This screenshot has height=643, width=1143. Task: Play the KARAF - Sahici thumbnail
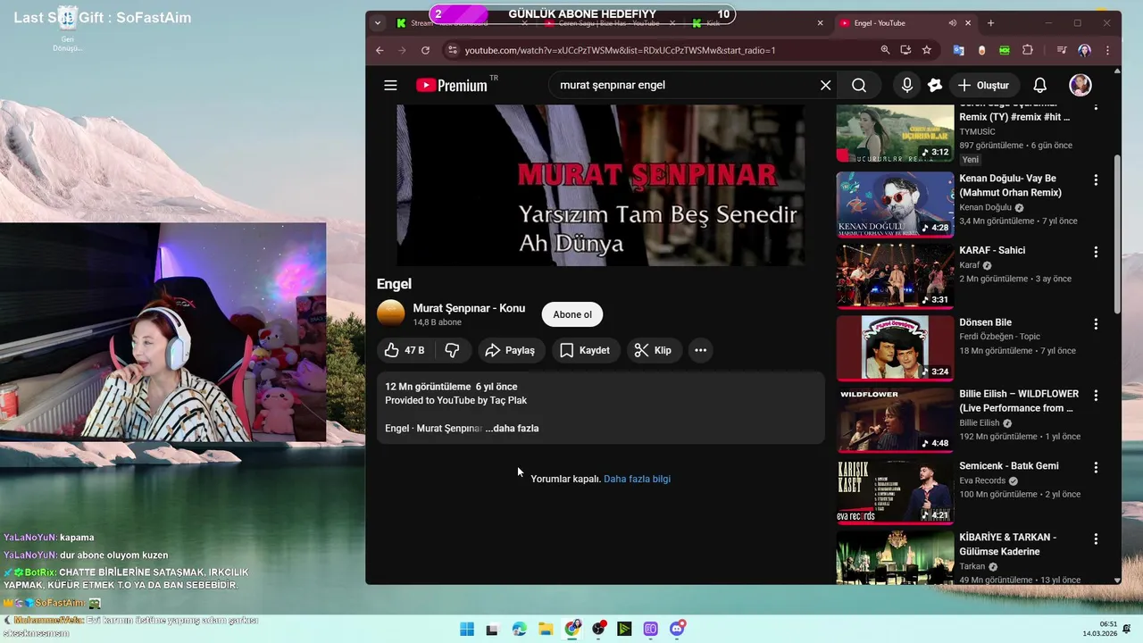click(x=895, y=277)
